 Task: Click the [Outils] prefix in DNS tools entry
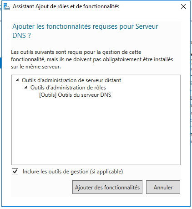(48, 95)
